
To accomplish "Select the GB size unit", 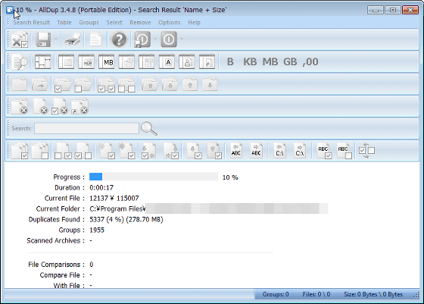I will [x=290, y=62].
